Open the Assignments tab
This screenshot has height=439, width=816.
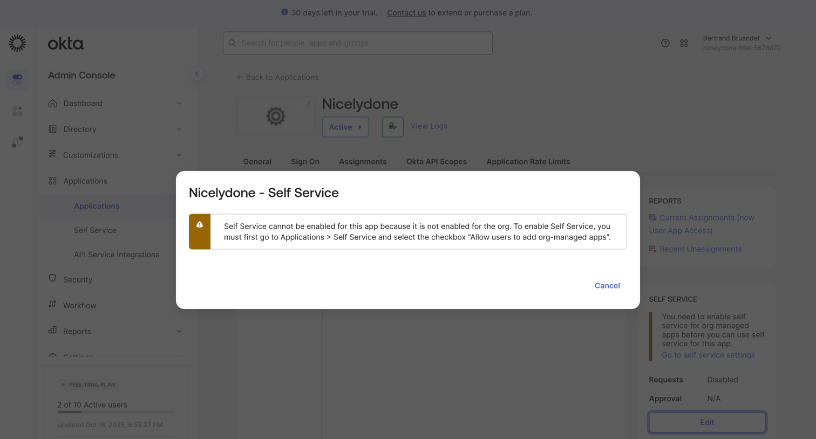coord(363,161)
